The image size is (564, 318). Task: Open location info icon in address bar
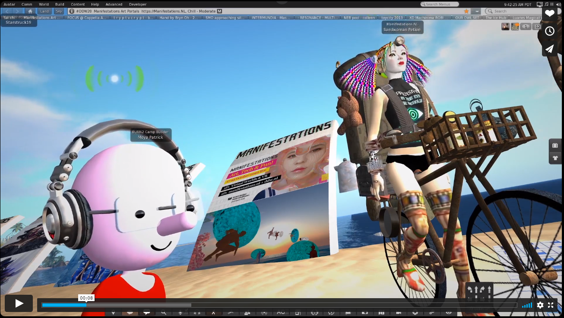[x=72, y=11]
